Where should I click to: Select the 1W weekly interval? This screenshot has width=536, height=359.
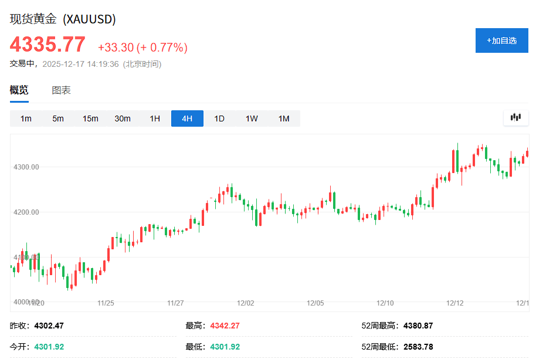(x=252, y=118)
